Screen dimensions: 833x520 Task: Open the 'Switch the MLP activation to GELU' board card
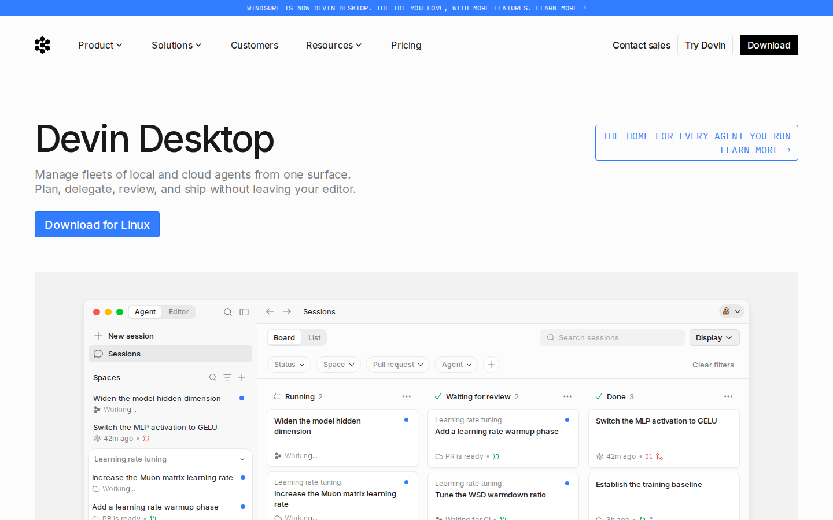coord(664,439)
